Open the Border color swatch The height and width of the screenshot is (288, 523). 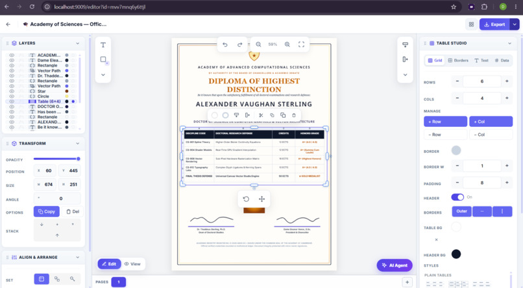point(456,151)
